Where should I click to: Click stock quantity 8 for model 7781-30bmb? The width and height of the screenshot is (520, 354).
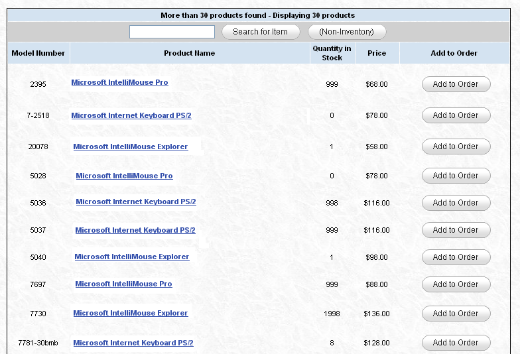[x=332, y=343]
